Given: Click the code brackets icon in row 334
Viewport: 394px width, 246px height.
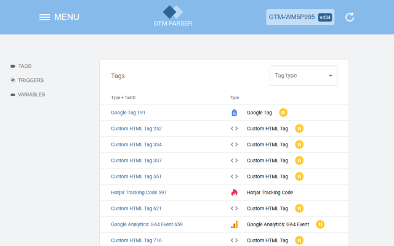Looking at the screenshot, I should (234, 145).
